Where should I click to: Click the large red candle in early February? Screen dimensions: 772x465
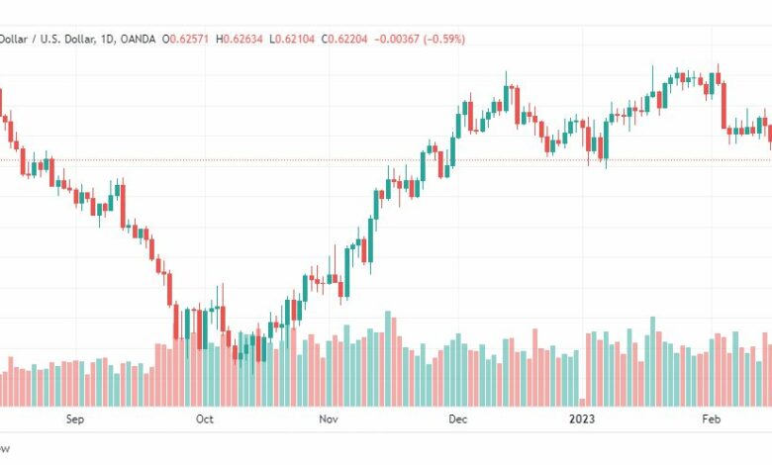(724, 106)
